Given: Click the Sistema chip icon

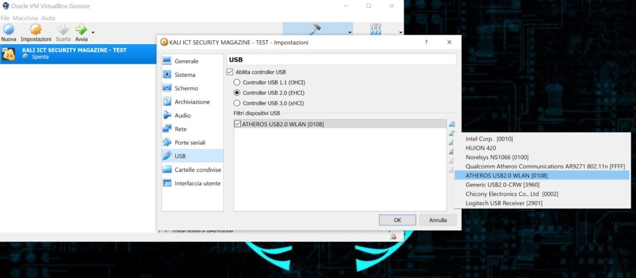Looking at the screenshot, I should pos(167,75).
